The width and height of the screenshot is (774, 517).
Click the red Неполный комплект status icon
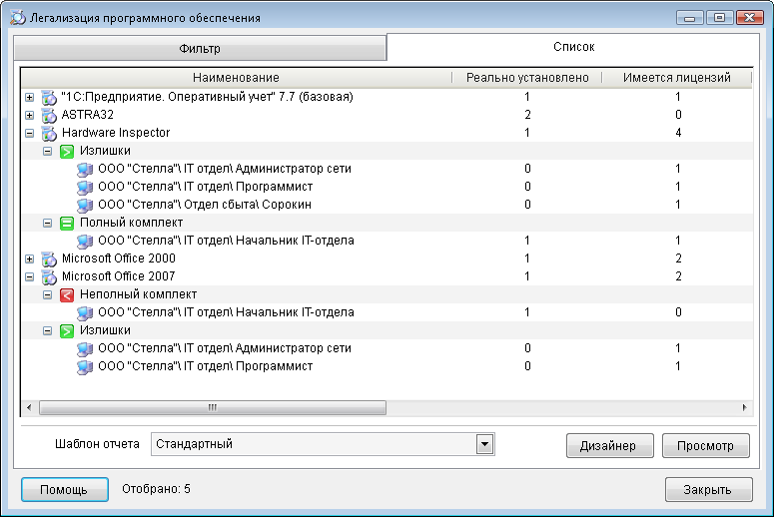point(67,295)
